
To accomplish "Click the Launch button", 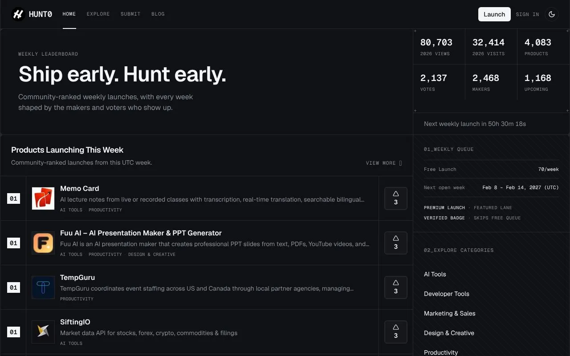I will pos(494,14).
